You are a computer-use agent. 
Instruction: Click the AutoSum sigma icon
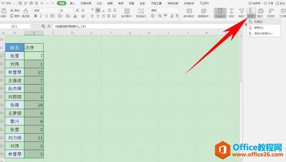click(232, 11)
